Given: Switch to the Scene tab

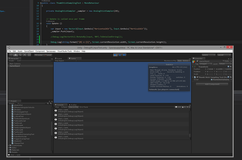Looking at the screenshot, I should [x=59, y=59].
